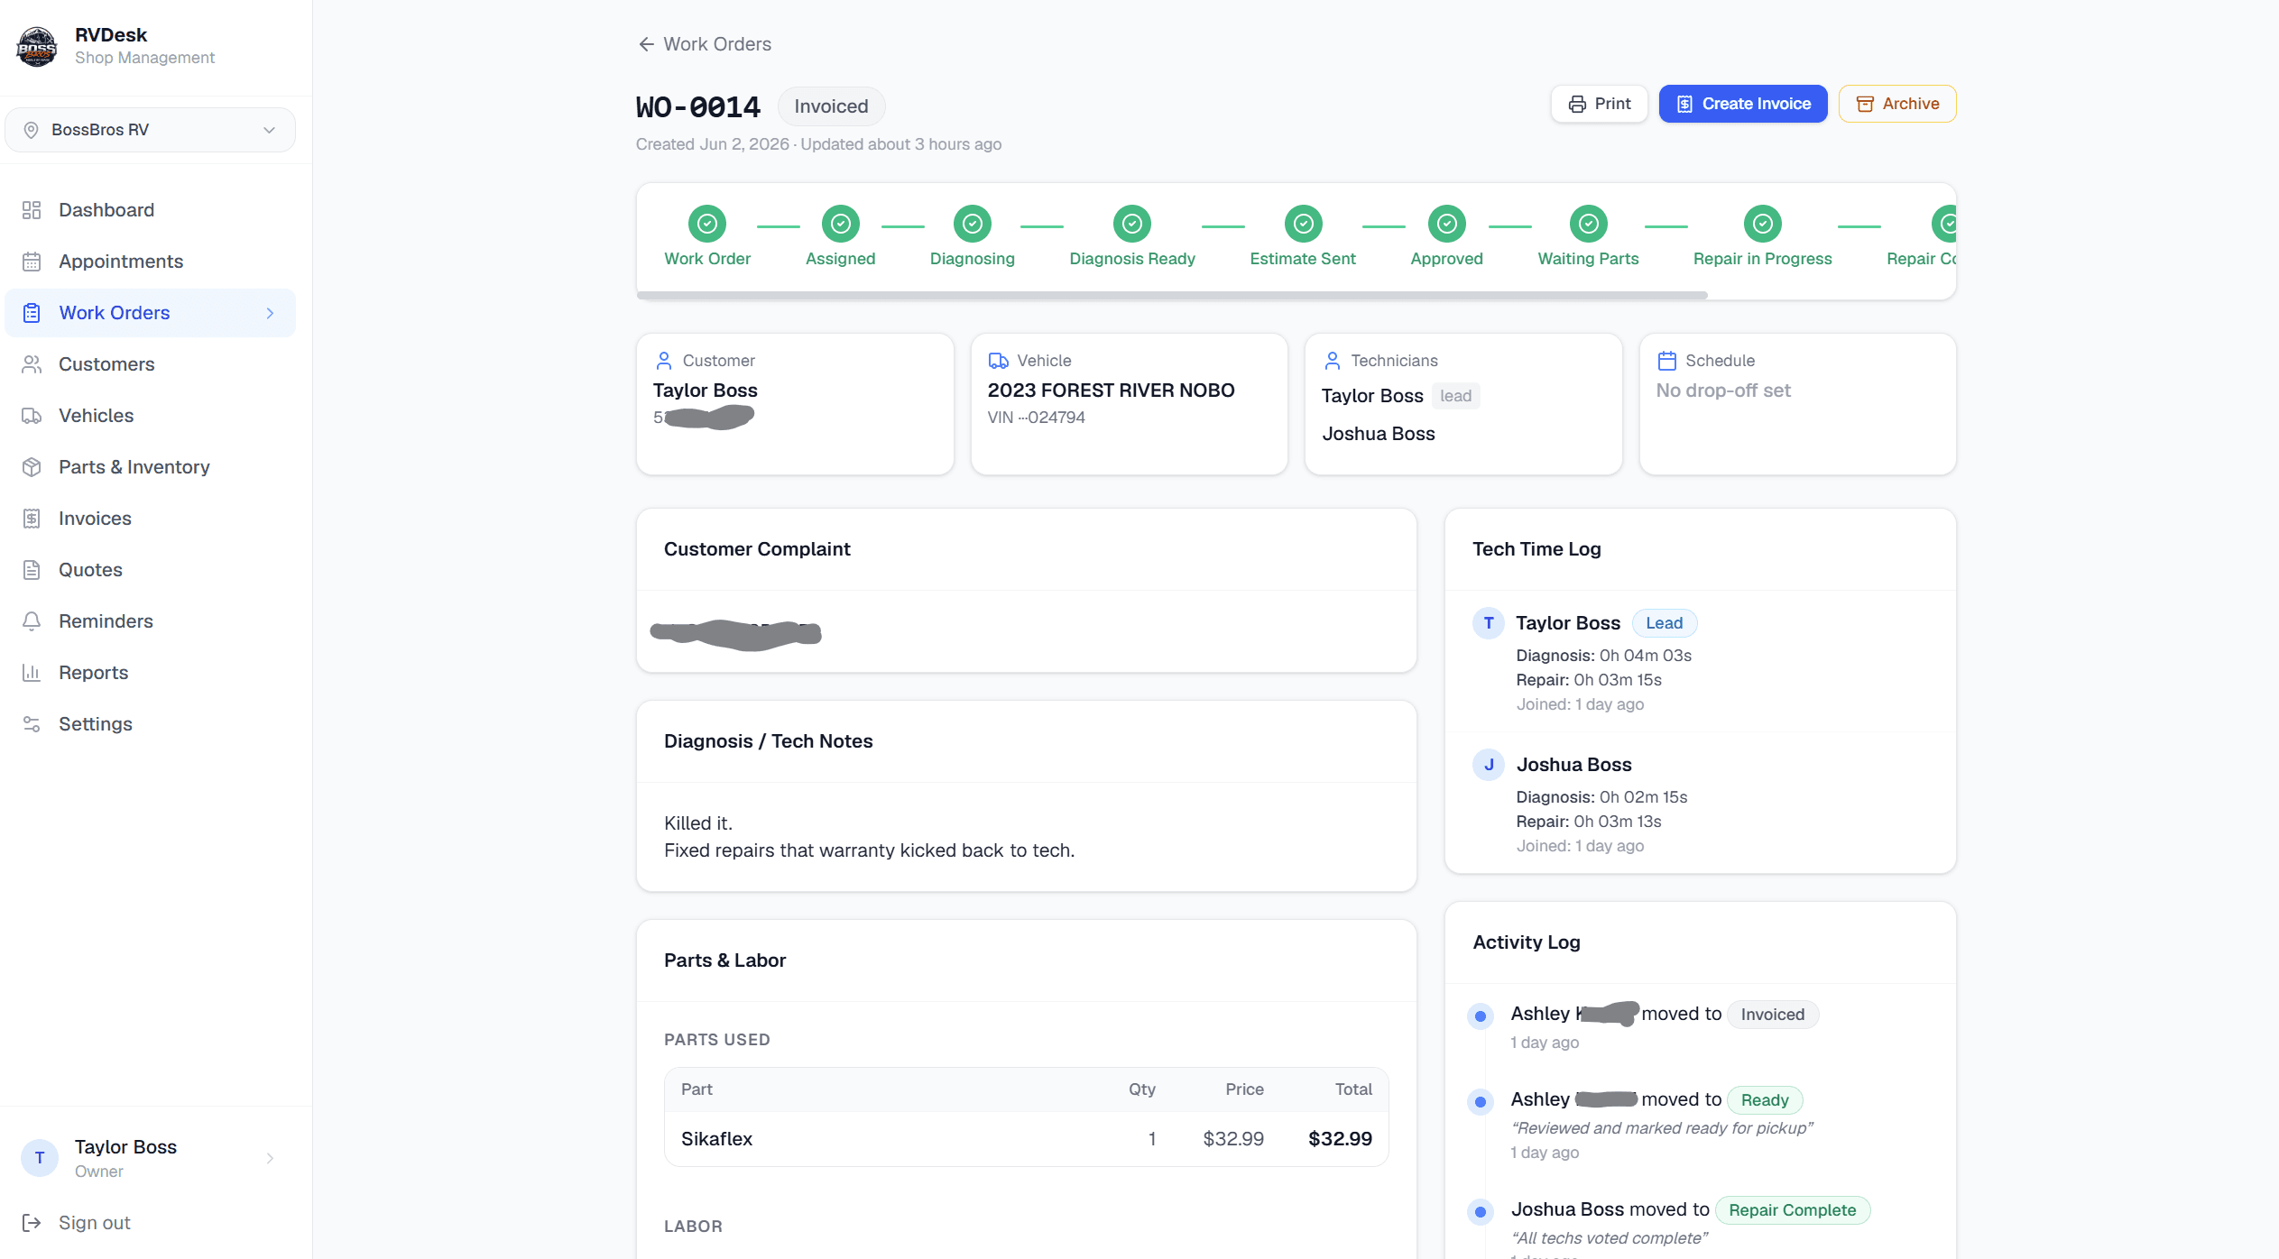
Task: Click the Waiting Parts step checkmark
Action: [x=1589, y=224]
